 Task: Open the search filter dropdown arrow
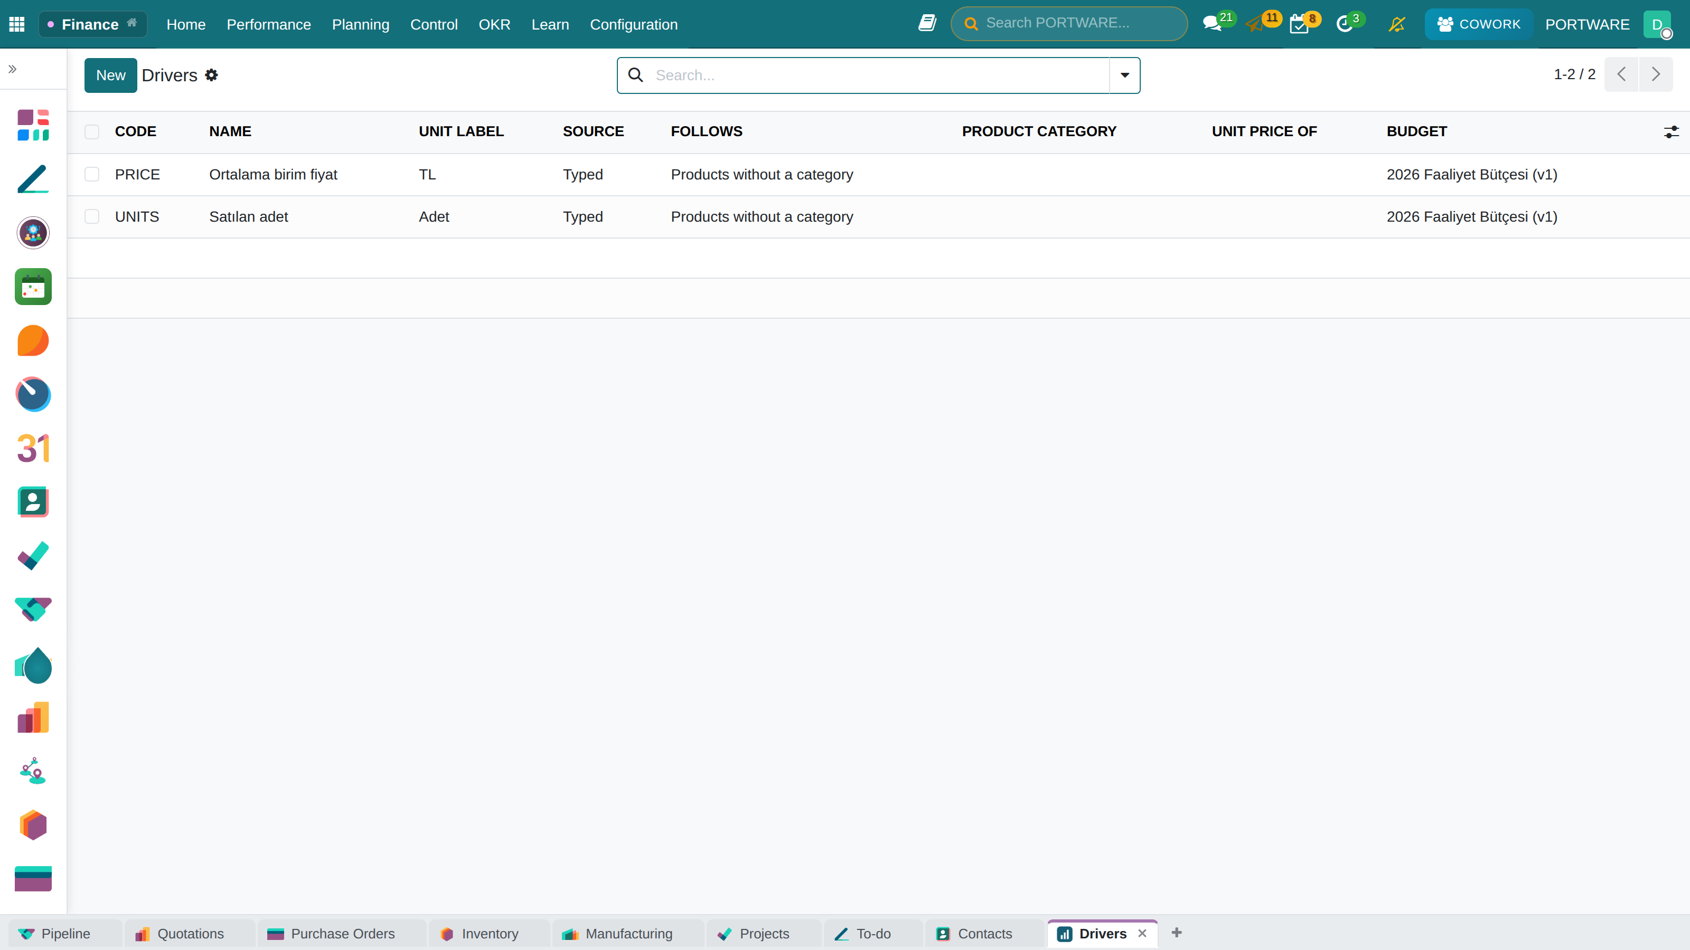click(x=1124, y=75)
